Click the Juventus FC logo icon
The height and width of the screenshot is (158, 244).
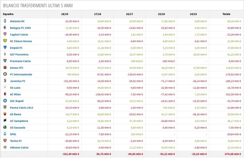point(5,81)
